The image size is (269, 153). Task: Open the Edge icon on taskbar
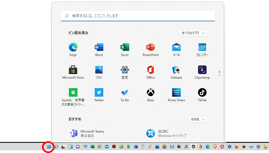point(208,147)
